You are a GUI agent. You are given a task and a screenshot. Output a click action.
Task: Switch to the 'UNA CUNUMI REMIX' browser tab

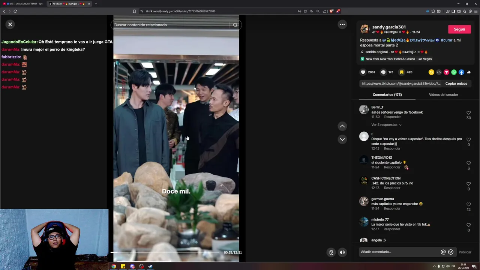pos(23,4)
